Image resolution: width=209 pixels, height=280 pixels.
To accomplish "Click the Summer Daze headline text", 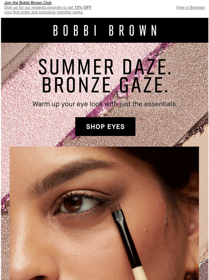I will pos(105,67).
